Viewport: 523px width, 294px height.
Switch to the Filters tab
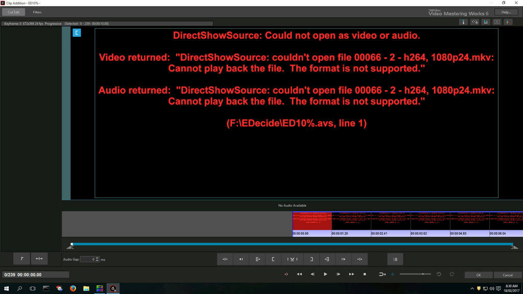(x=37, y=12)
